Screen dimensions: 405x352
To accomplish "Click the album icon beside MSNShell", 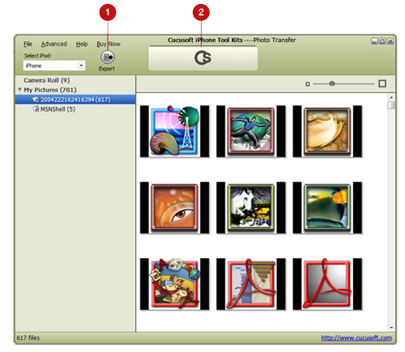I will 36,109.
